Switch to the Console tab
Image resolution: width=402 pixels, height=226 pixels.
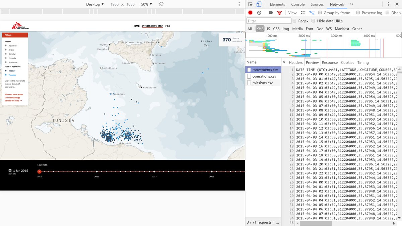tap(298, 4)
